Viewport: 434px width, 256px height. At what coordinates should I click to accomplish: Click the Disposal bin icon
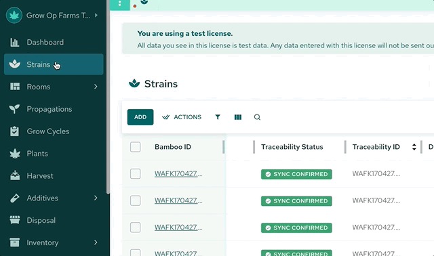[15, 220]
